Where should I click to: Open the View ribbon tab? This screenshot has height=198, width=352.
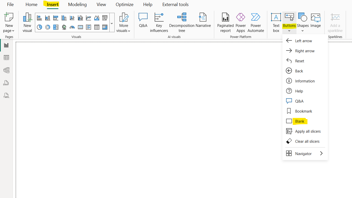pos(101,4)
